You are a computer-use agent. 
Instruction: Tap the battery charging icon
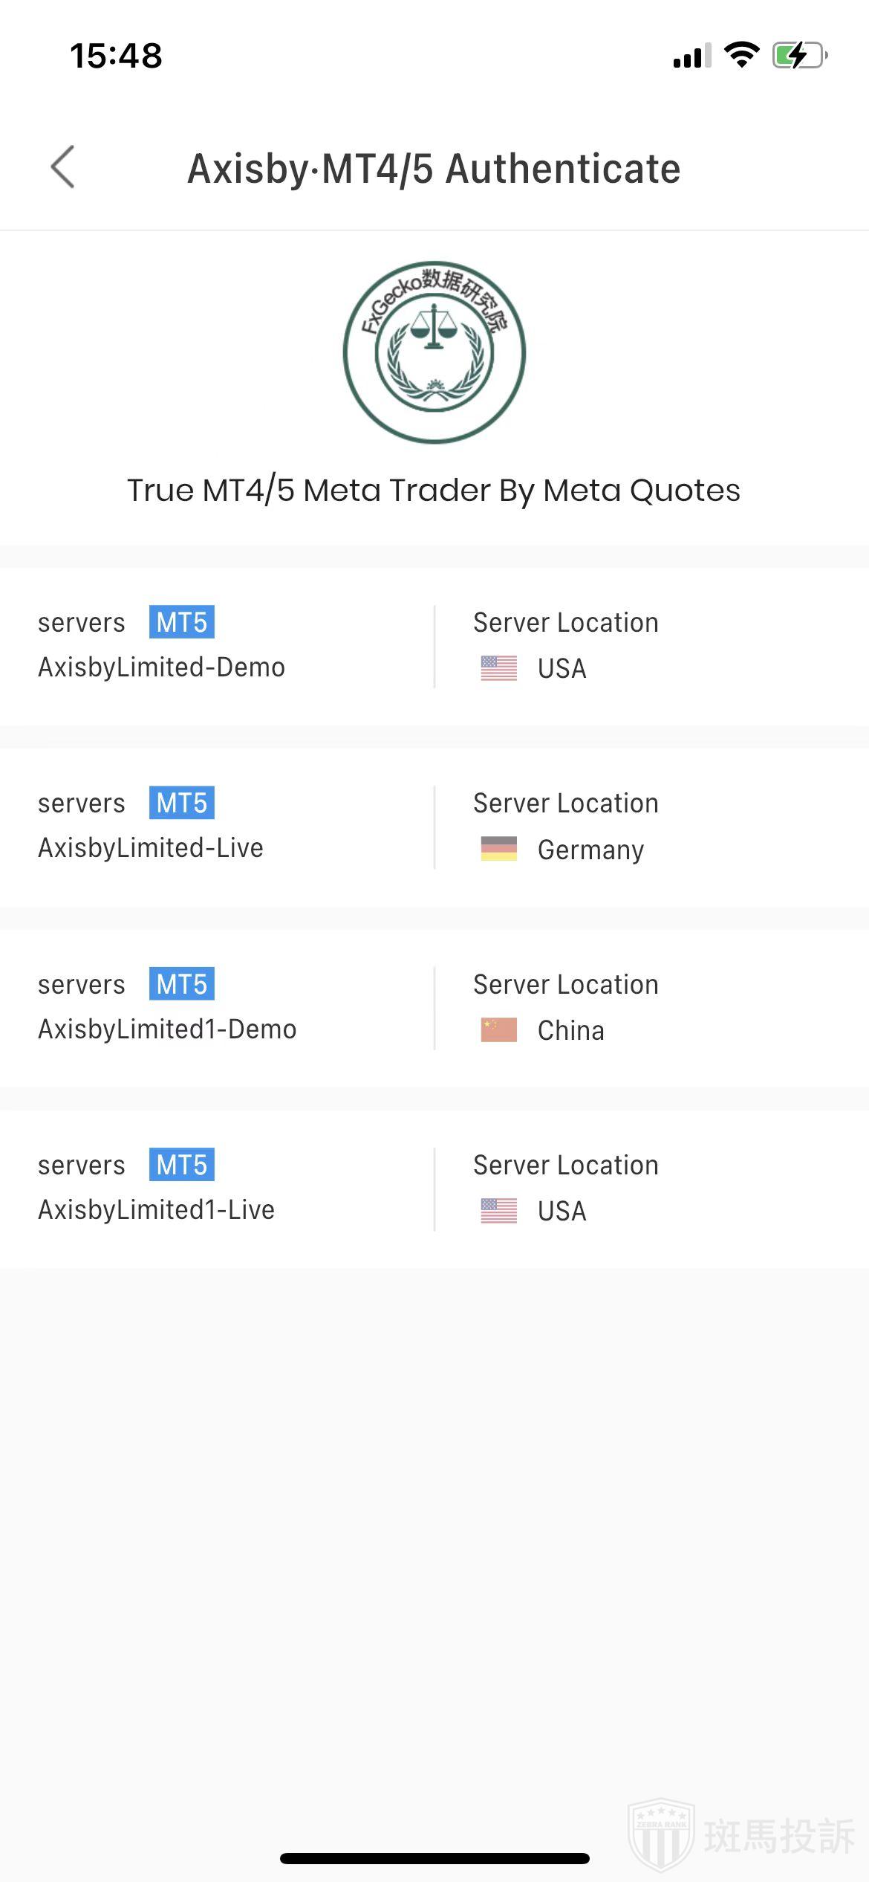[x=799, y=55]
